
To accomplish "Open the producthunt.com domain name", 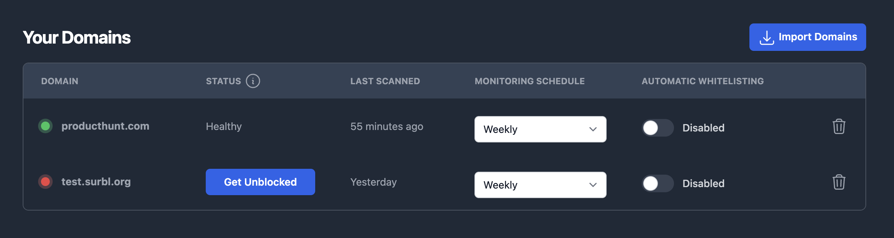I will point(105,126).
